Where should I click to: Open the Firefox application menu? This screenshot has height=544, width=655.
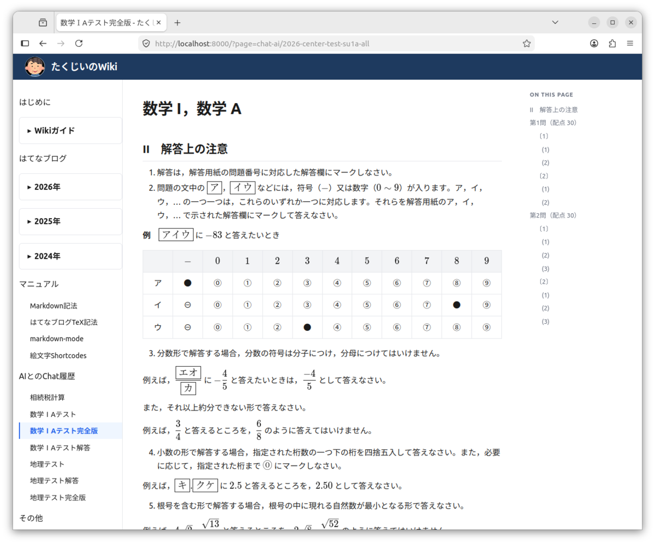coord(630,43)
